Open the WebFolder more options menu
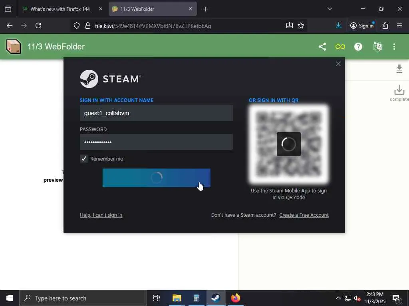Viewport: 409px width, 306px height. click(394, 47)
